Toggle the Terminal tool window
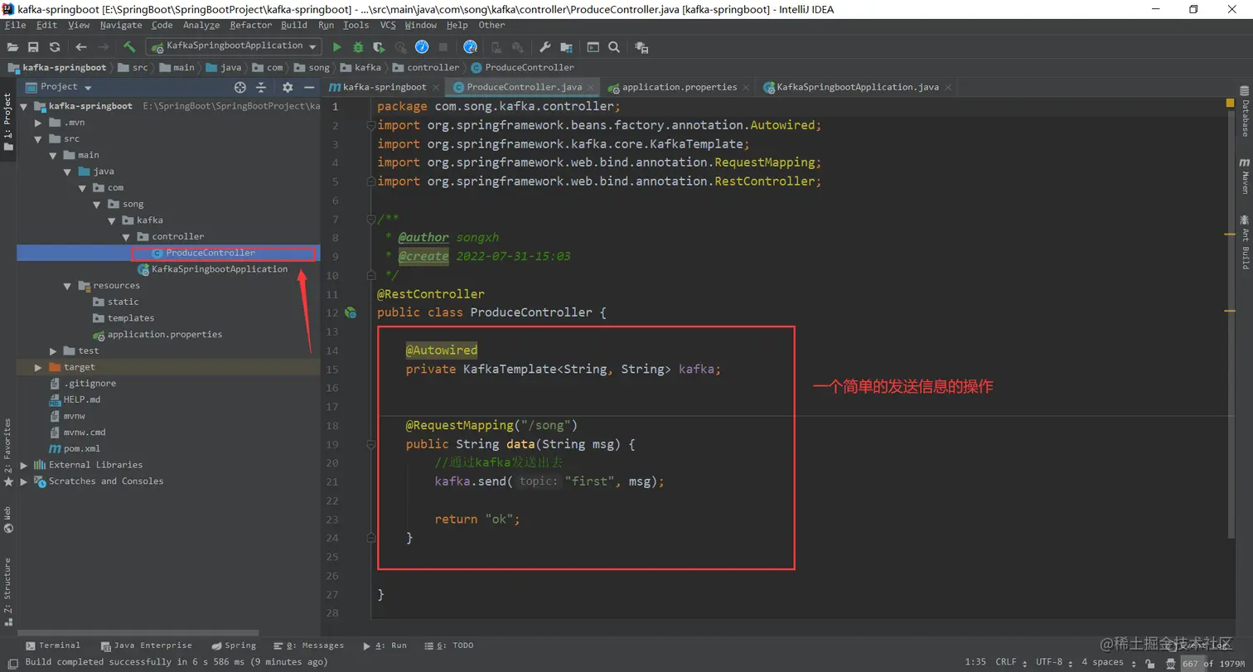Viewport: 1253px width, 672px height. click(53, 645)
